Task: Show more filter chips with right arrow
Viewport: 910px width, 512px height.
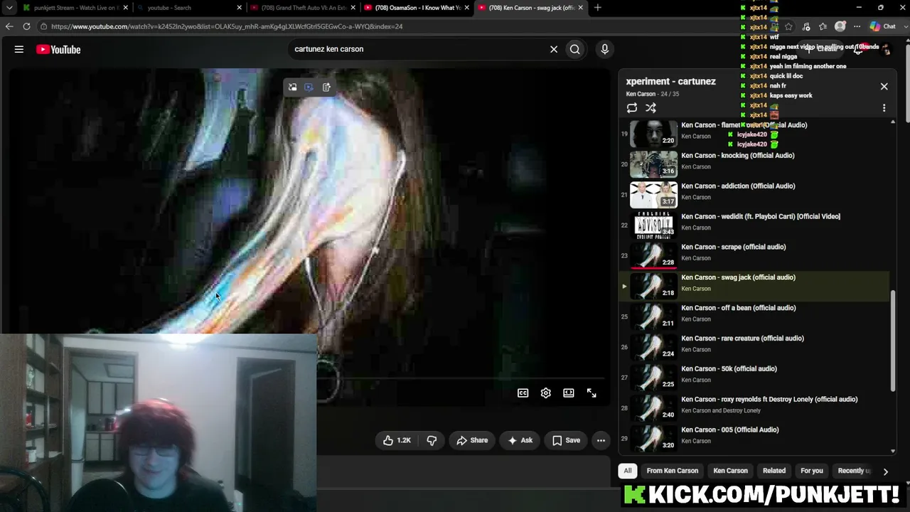Action: pyautogui.click(x=885, y=471)
